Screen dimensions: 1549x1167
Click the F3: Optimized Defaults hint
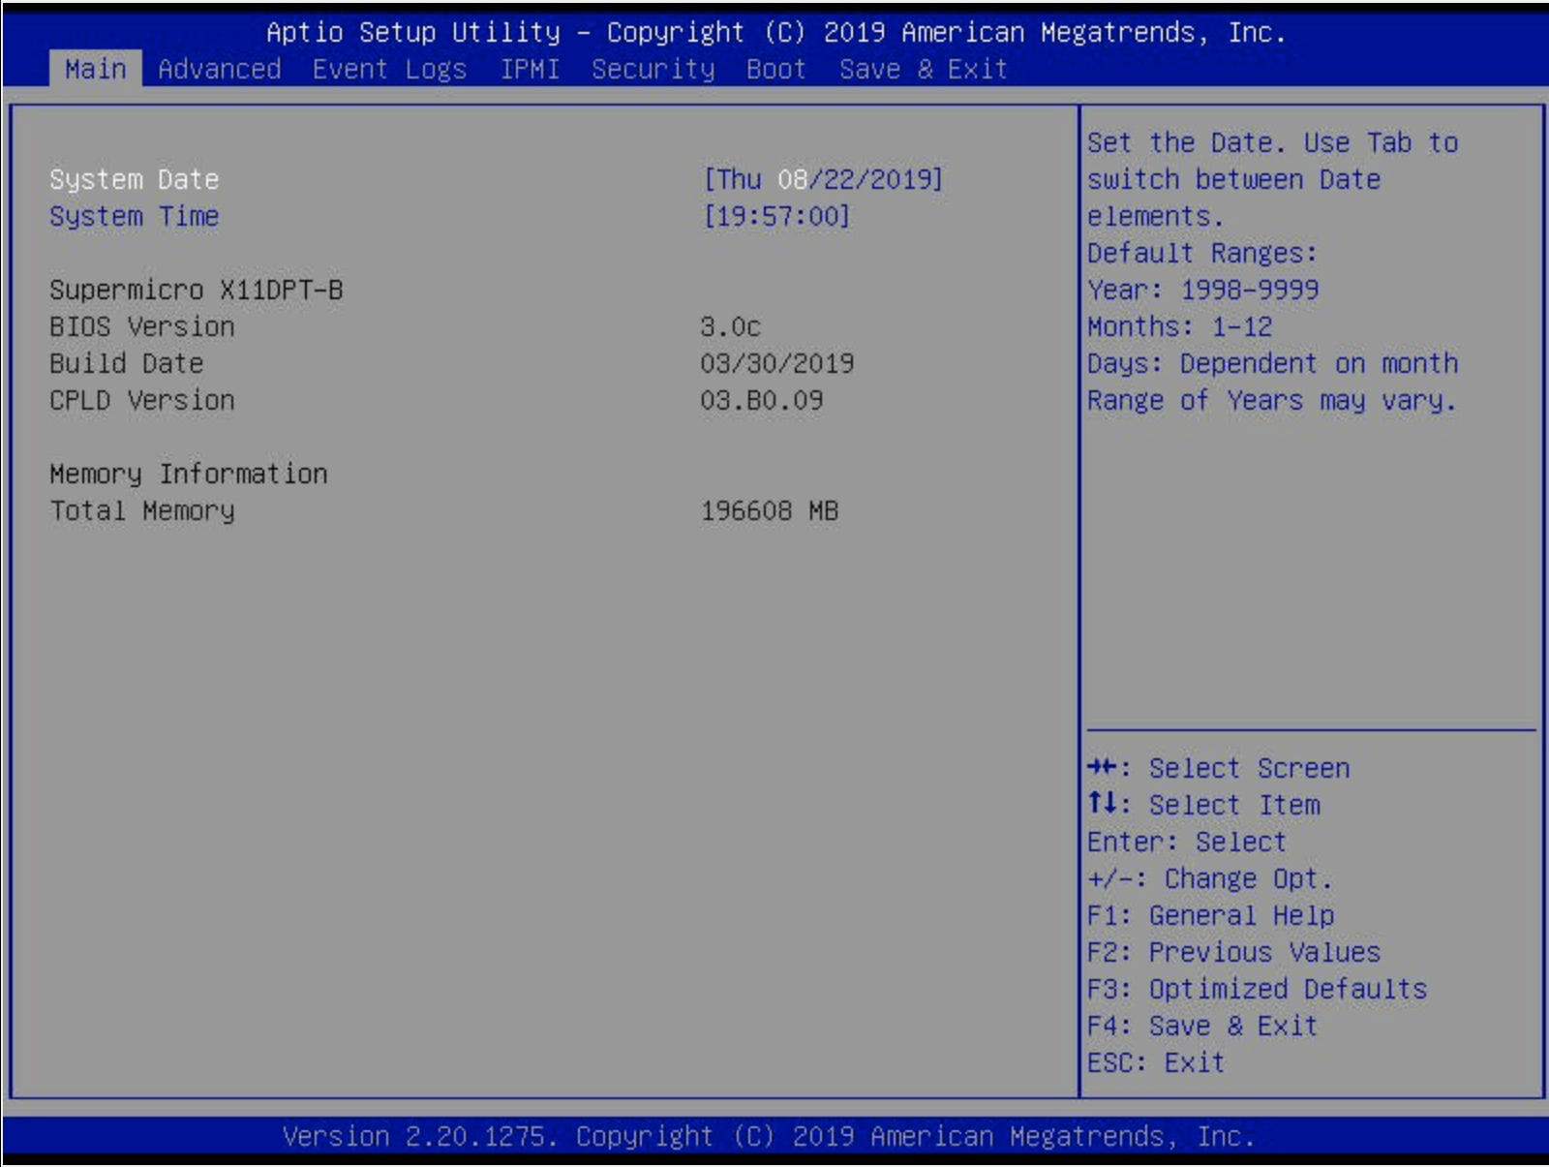pos(1257,989)
